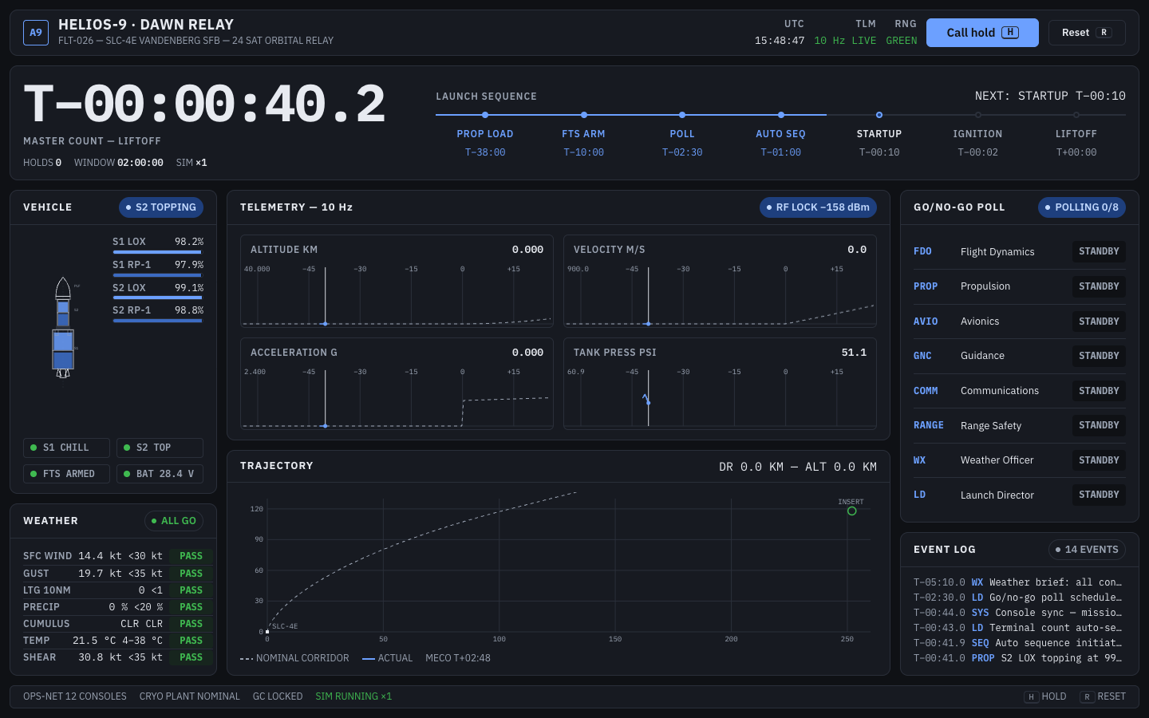This screenshot has height=718, width=1149.
Task: Click STANDBY for Weather Officer
Action: click(x=1099, y=460)
